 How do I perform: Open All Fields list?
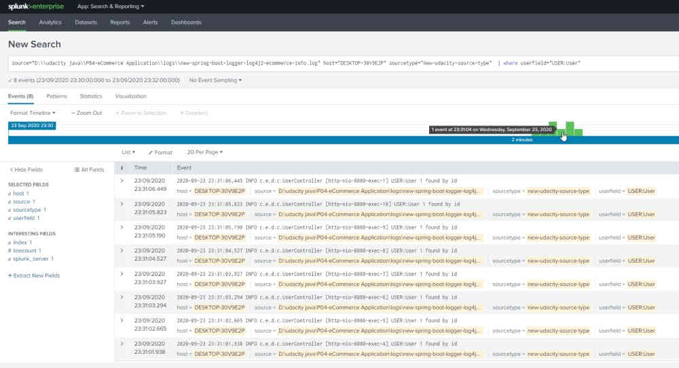(x=89, y=170)
